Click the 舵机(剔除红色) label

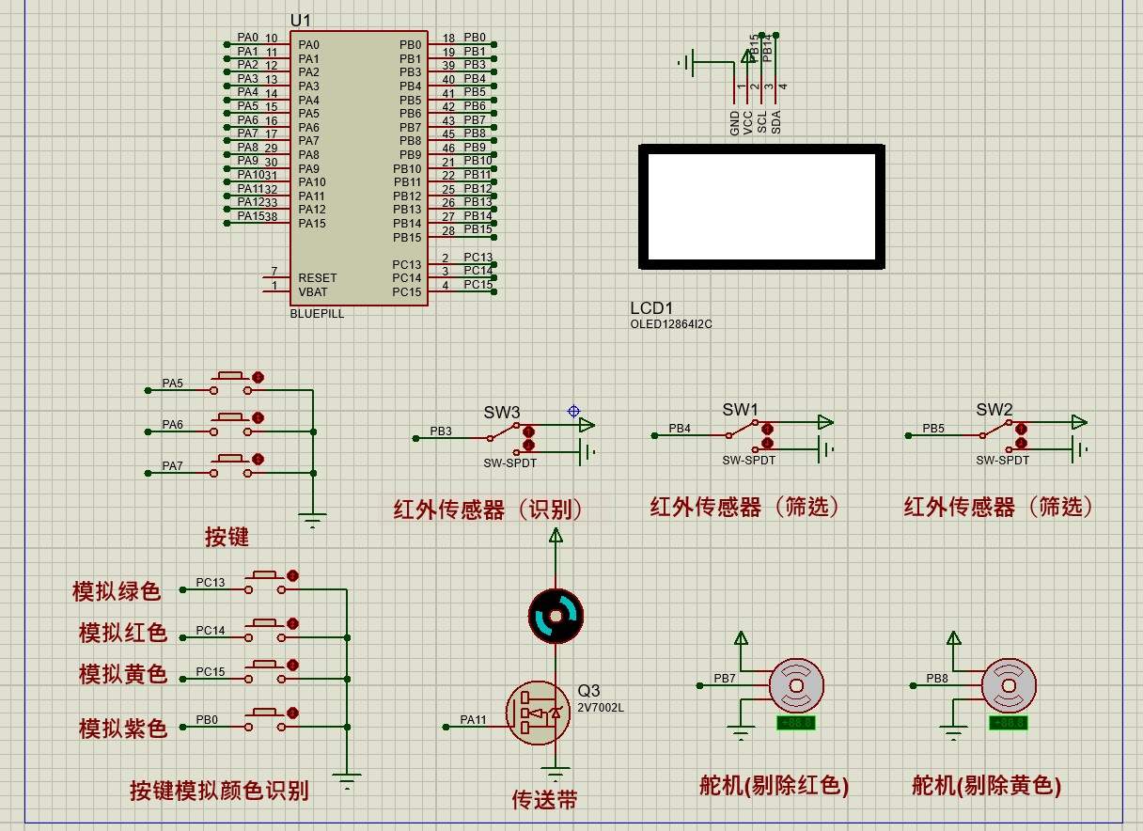pos(774,786)
